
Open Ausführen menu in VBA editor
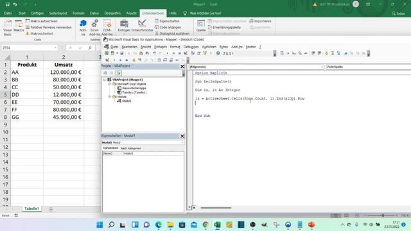tap(209, 47)
